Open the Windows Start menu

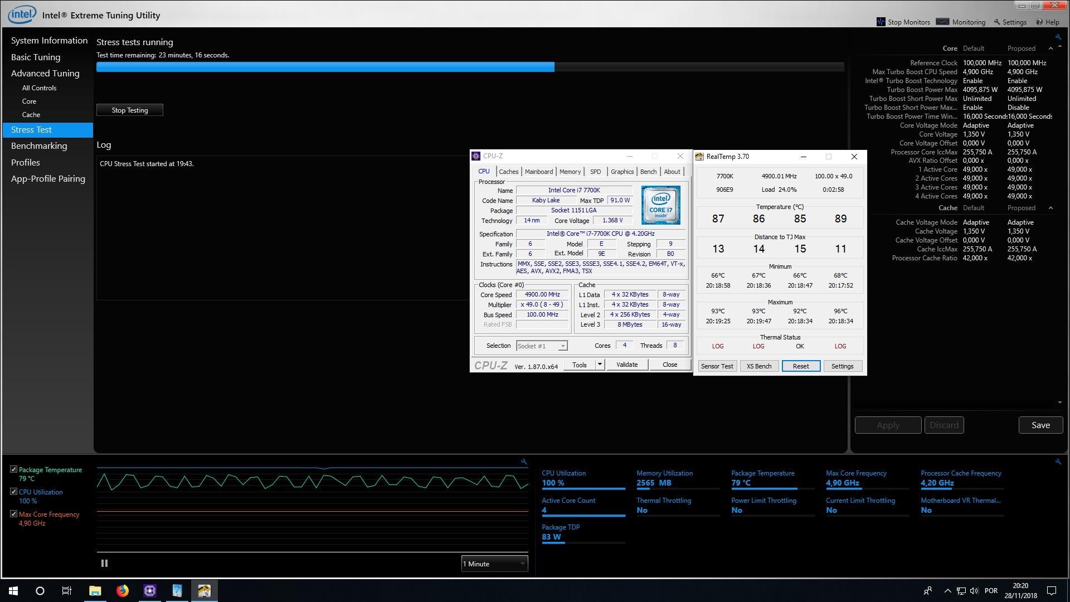click(13, 591)
